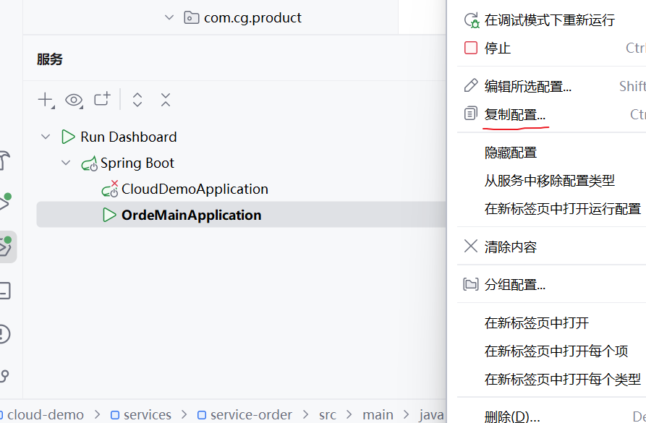Click the failed Spring icon beside CloudDemoApplication
Image resolution: width=646 pixels, height=423 pixels.
tap(110, 189)
